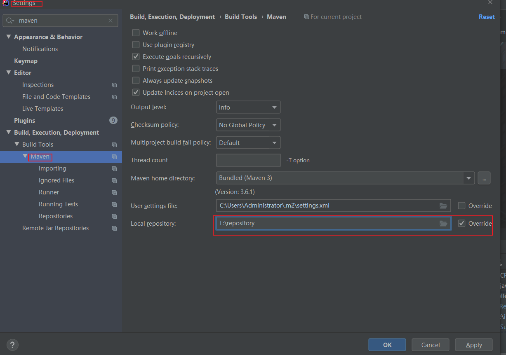Open the Keymap settings page
Image resolution: width=506 pixels, height=355 pixels.
point(26,61)
